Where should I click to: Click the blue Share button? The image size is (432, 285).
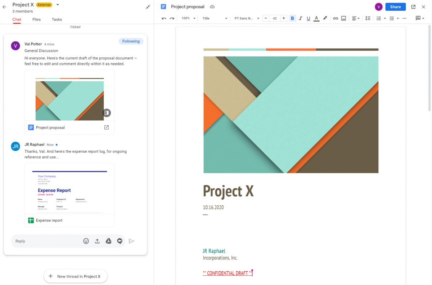tap(395, 7)
